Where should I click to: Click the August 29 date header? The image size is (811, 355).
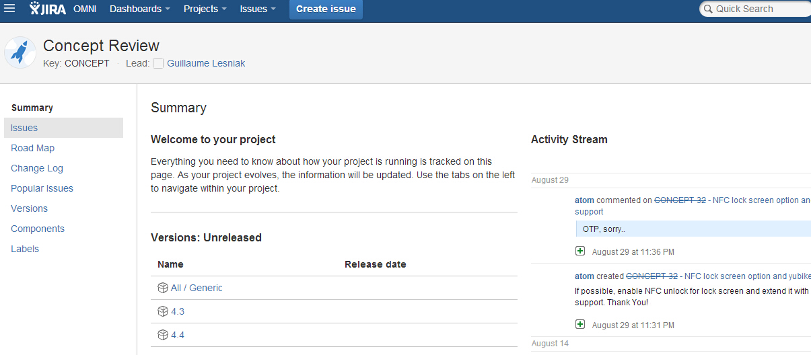pyautogui.click(x=550, y=180)
